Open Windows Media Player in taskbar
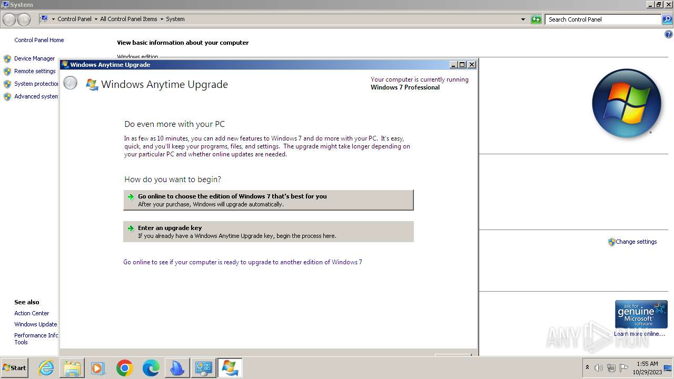The height and width of the screenshot is (379, 674). coord(98,368)
